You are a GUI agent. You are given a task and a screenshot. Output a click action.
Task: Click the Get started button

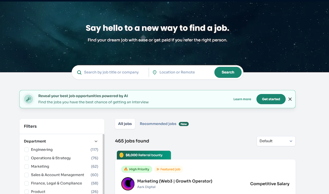click(271, 99)
